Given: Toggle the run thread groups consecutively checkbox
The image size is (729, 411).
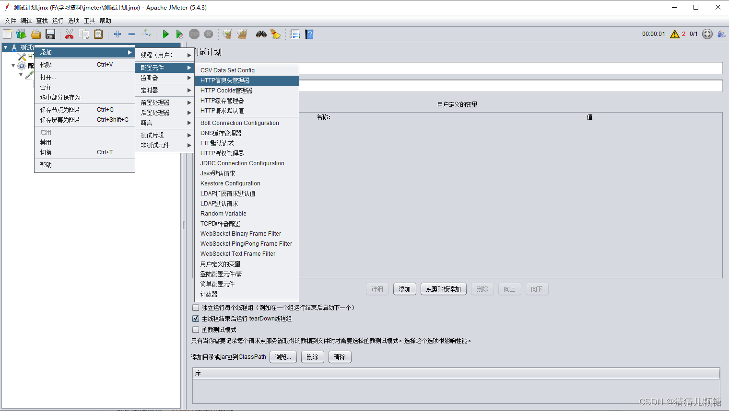Looking at the screenshot, I should click(196, 308).
